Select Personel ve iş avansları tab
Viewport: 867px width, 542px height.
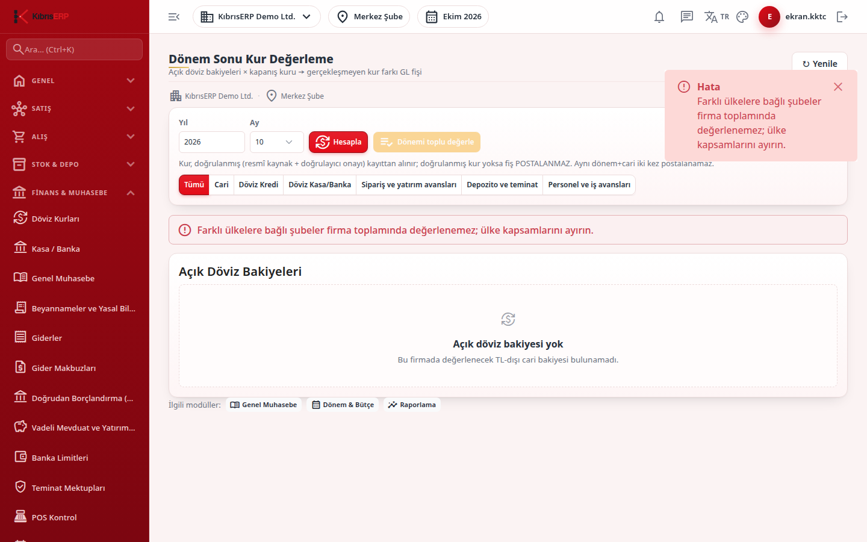589,185
